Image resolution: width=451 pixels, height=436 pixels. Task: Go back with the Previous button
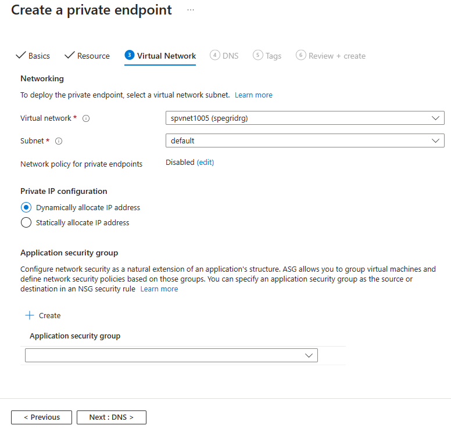point(41,417)
